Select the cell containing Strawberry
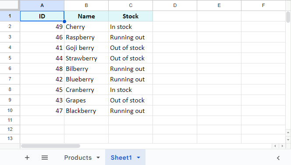Viewport: 291px width, 165px height. [86, 58]
